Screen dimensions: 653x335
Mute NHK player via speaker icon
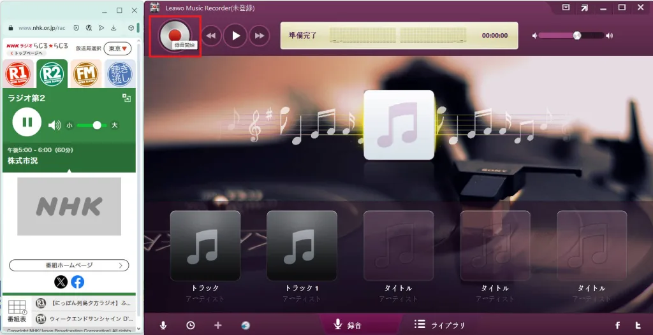[x=55, y=125]
